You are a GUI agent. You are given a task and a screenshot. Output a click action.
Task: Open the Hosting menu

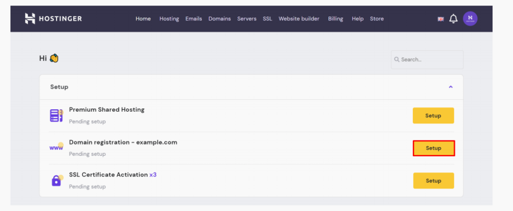tap(169, 19)
